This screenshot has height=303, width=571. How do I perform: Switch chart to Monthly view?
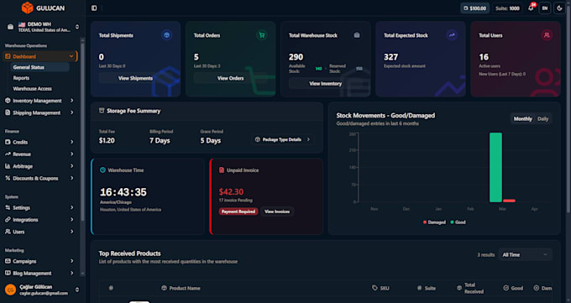522,119
